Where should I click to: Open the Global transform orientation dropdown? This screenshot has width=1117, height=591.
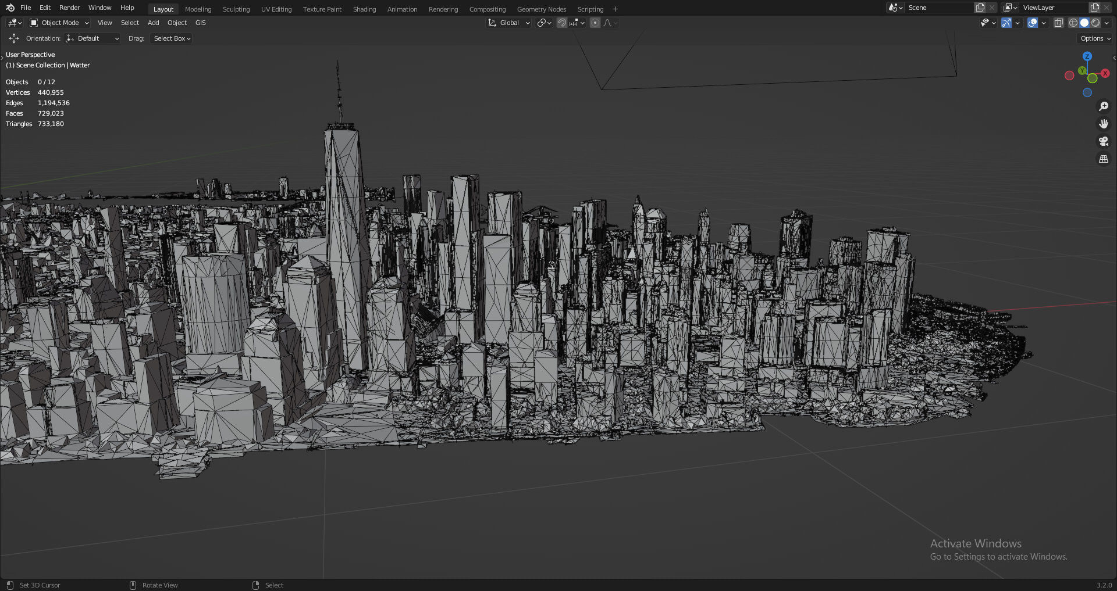(x=508, y=23)
